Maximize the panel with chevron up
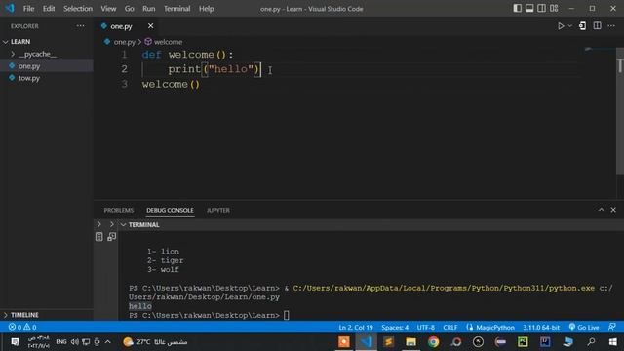The width and height of the screenshot is (624, 351). (601, 210)
